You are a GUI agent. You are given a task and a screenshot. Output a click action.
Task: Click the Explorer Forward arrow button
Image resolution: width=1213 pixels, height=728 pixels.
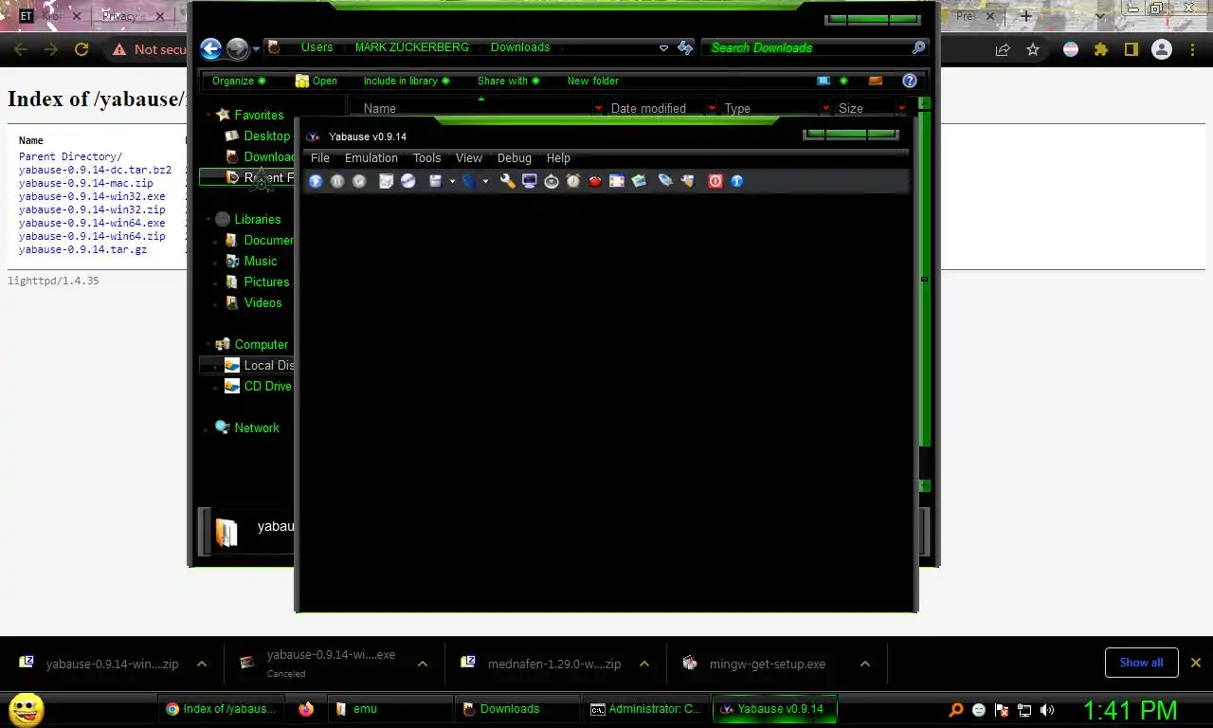(x=237, y=48)
